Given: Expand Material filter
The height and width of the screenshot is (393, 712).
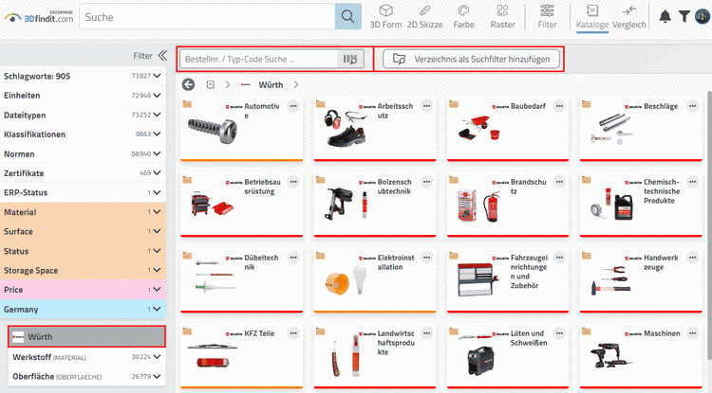Looking at the screenshot, I should coord(157,212).
